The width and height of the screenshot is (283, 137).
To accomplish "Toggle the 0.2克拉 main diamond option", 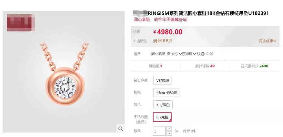I will 162,117.
